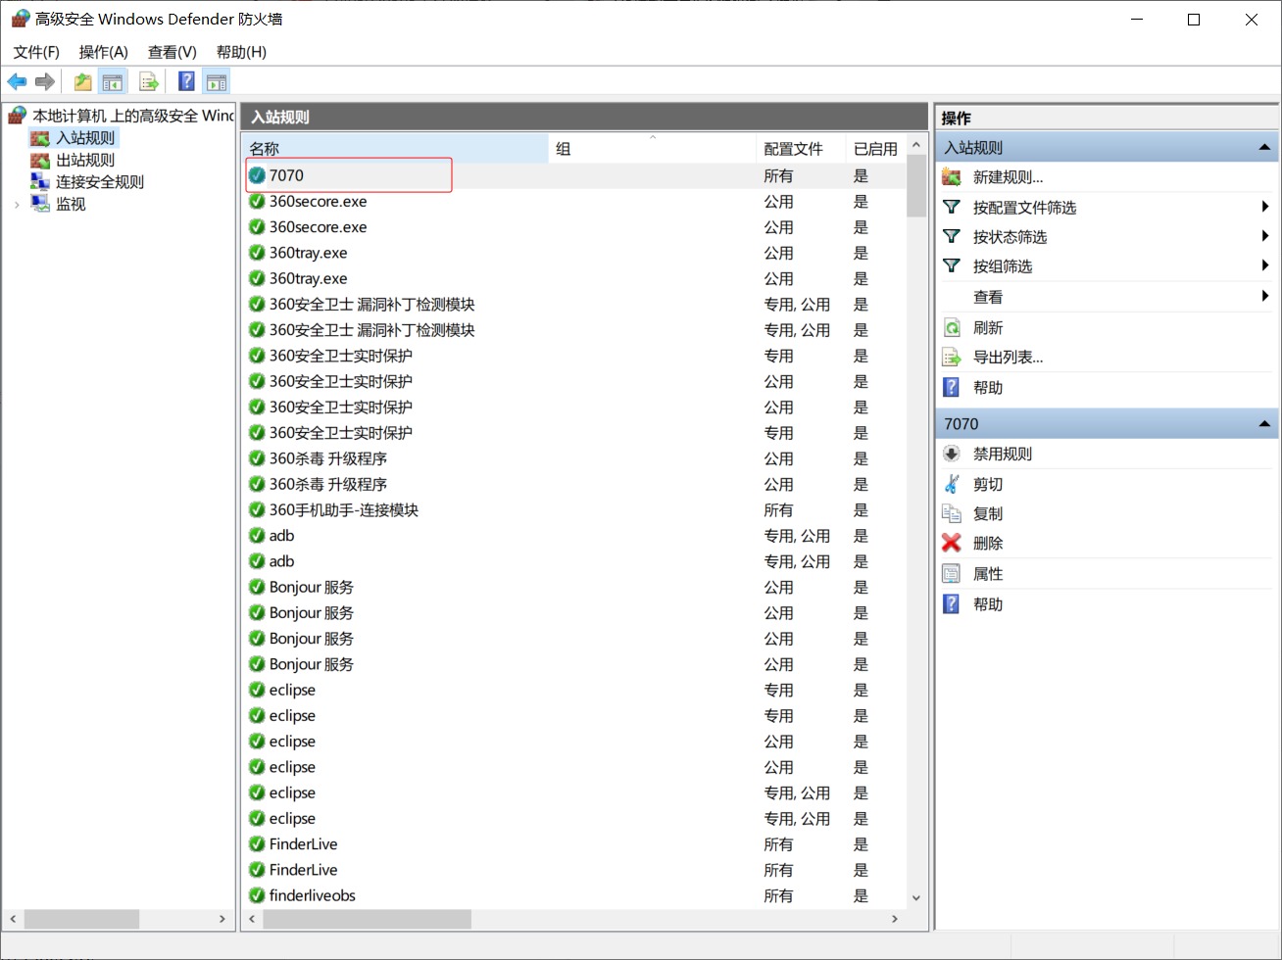Sort by the 名称 column header
The image size is (1282, 960).
pyautogui.click(x=396, y=149)
